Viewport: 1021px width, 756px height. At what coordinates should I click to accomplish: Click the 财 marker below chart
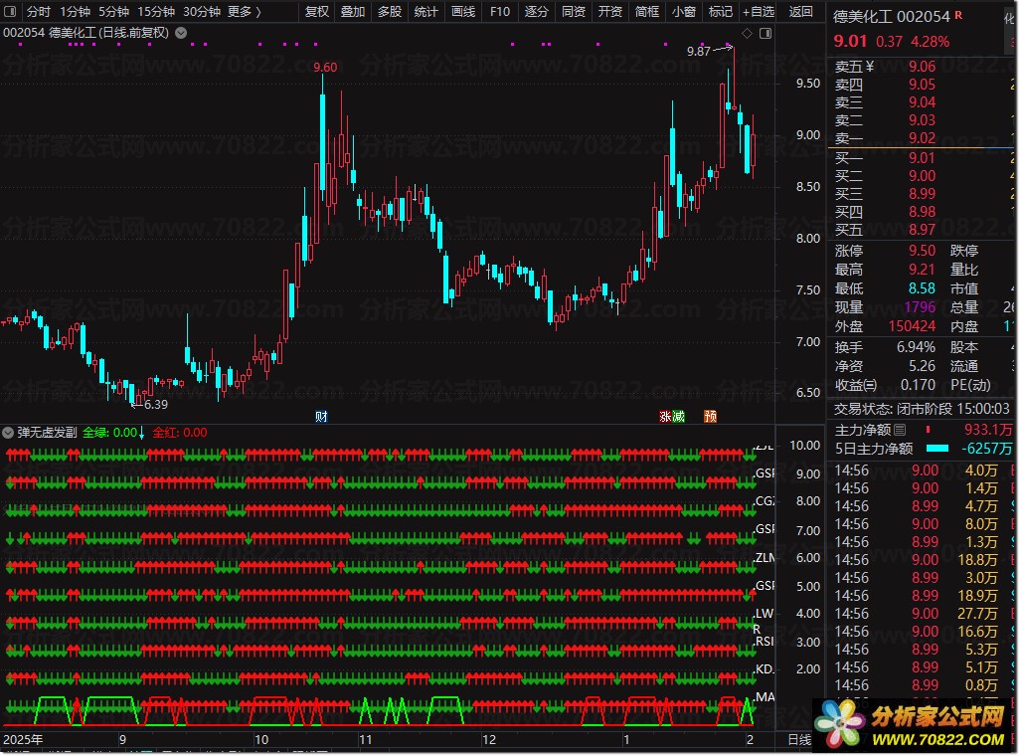pos(321,417)
